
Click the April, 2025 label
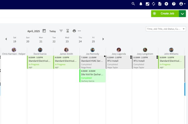[x=34, y=31]
